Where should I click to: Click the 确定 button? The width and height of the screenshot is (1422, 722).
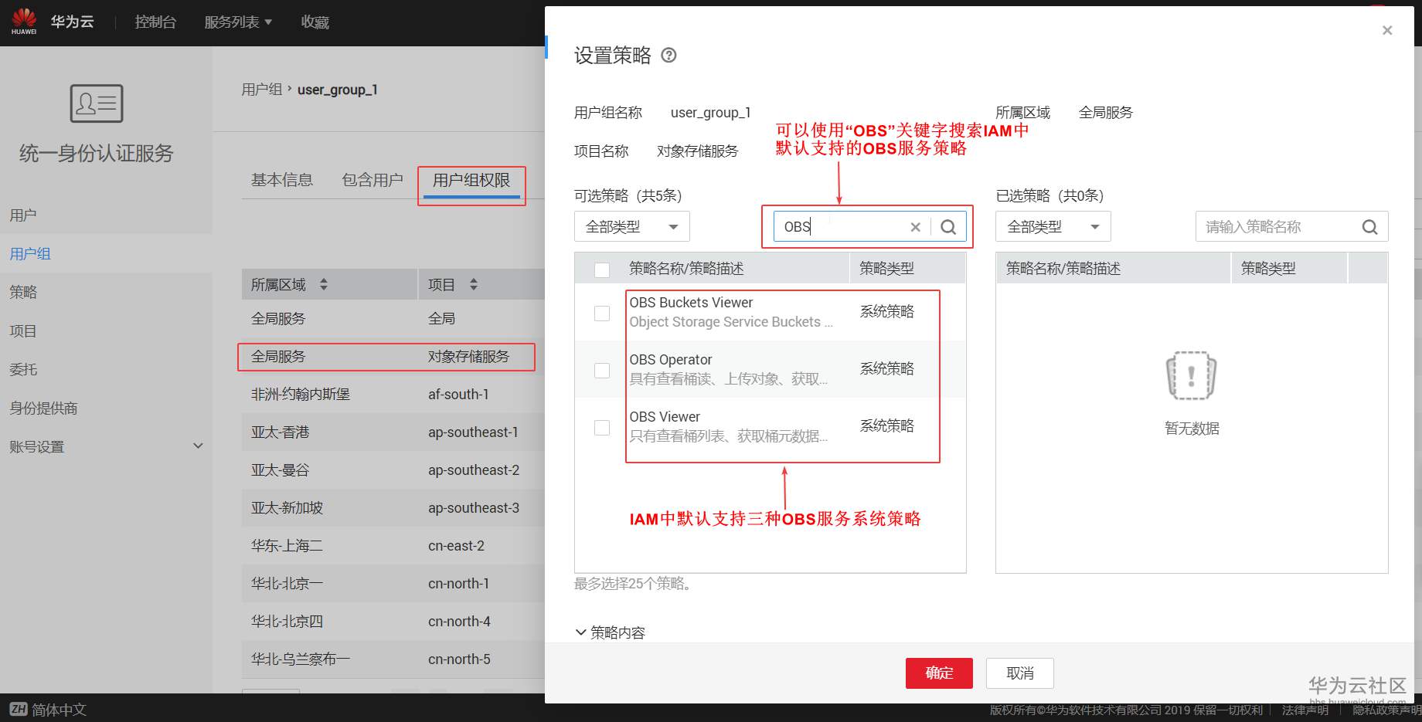(x=939, y=673)
